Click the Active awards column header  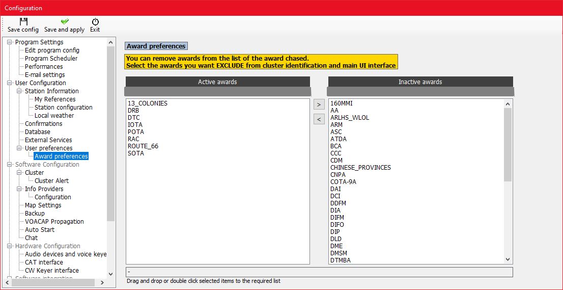(x=217, y=82)
